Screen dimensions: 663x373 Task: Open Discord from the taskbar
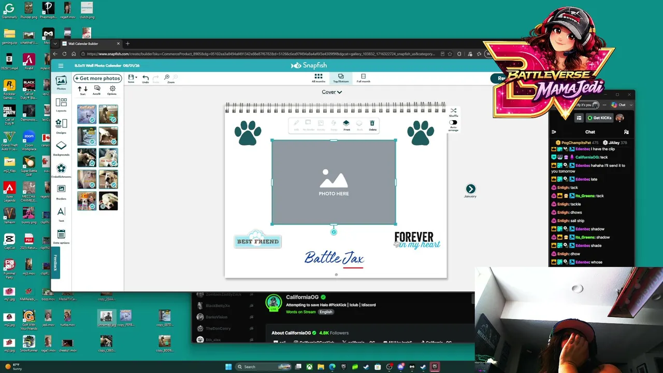(400, 367)
